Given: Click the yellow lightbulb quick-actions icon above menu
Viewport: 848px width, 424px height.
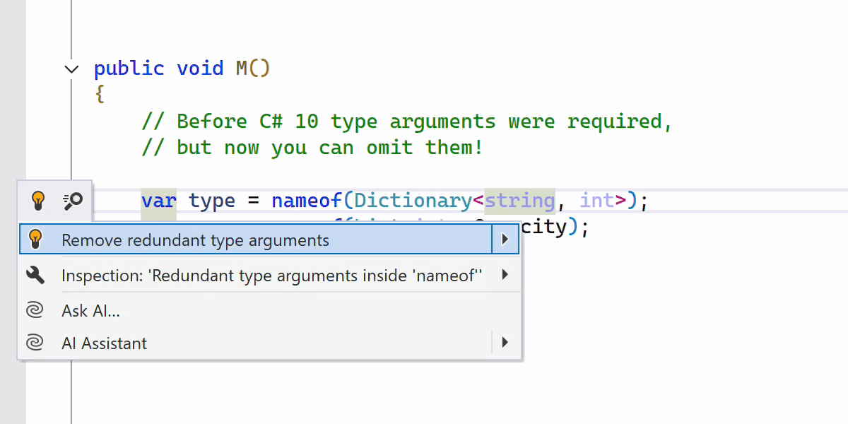Looking at the screenshot, I should click(x=38, y=201).
